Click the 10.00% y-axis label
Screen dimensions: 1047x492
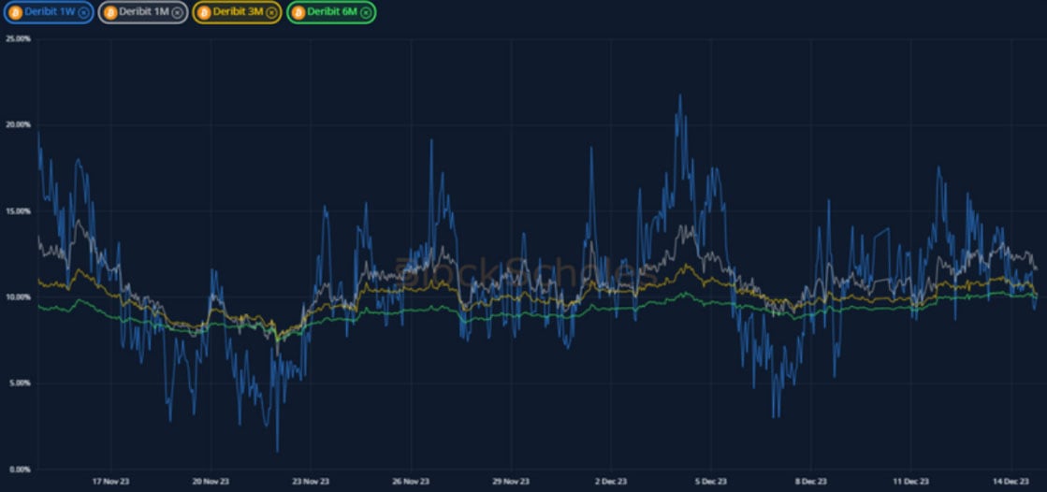click(x=19, y=297)
